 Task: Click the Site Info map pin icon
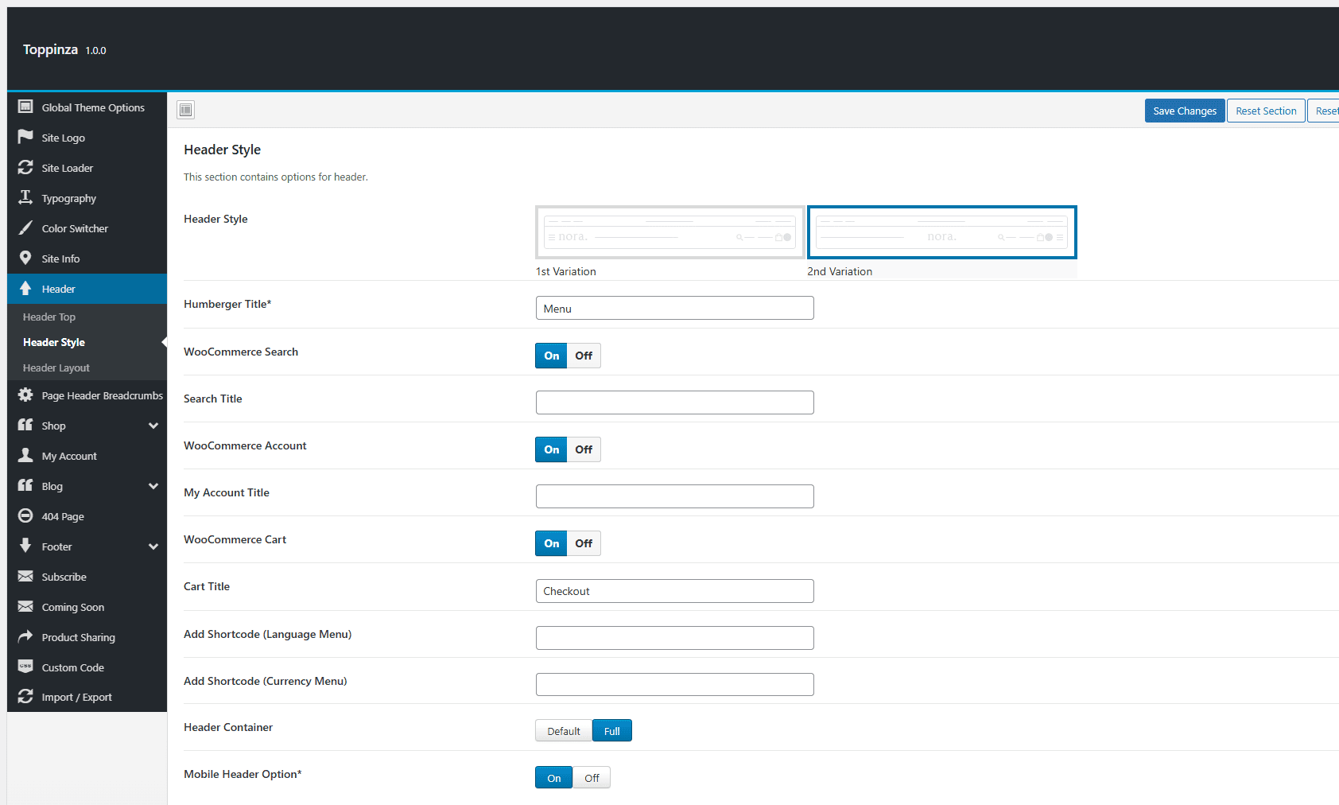25,258
